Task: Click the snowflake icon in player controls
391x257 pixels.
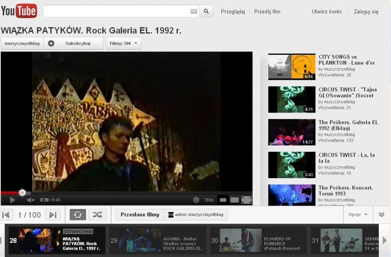Action: coord(196,200)
